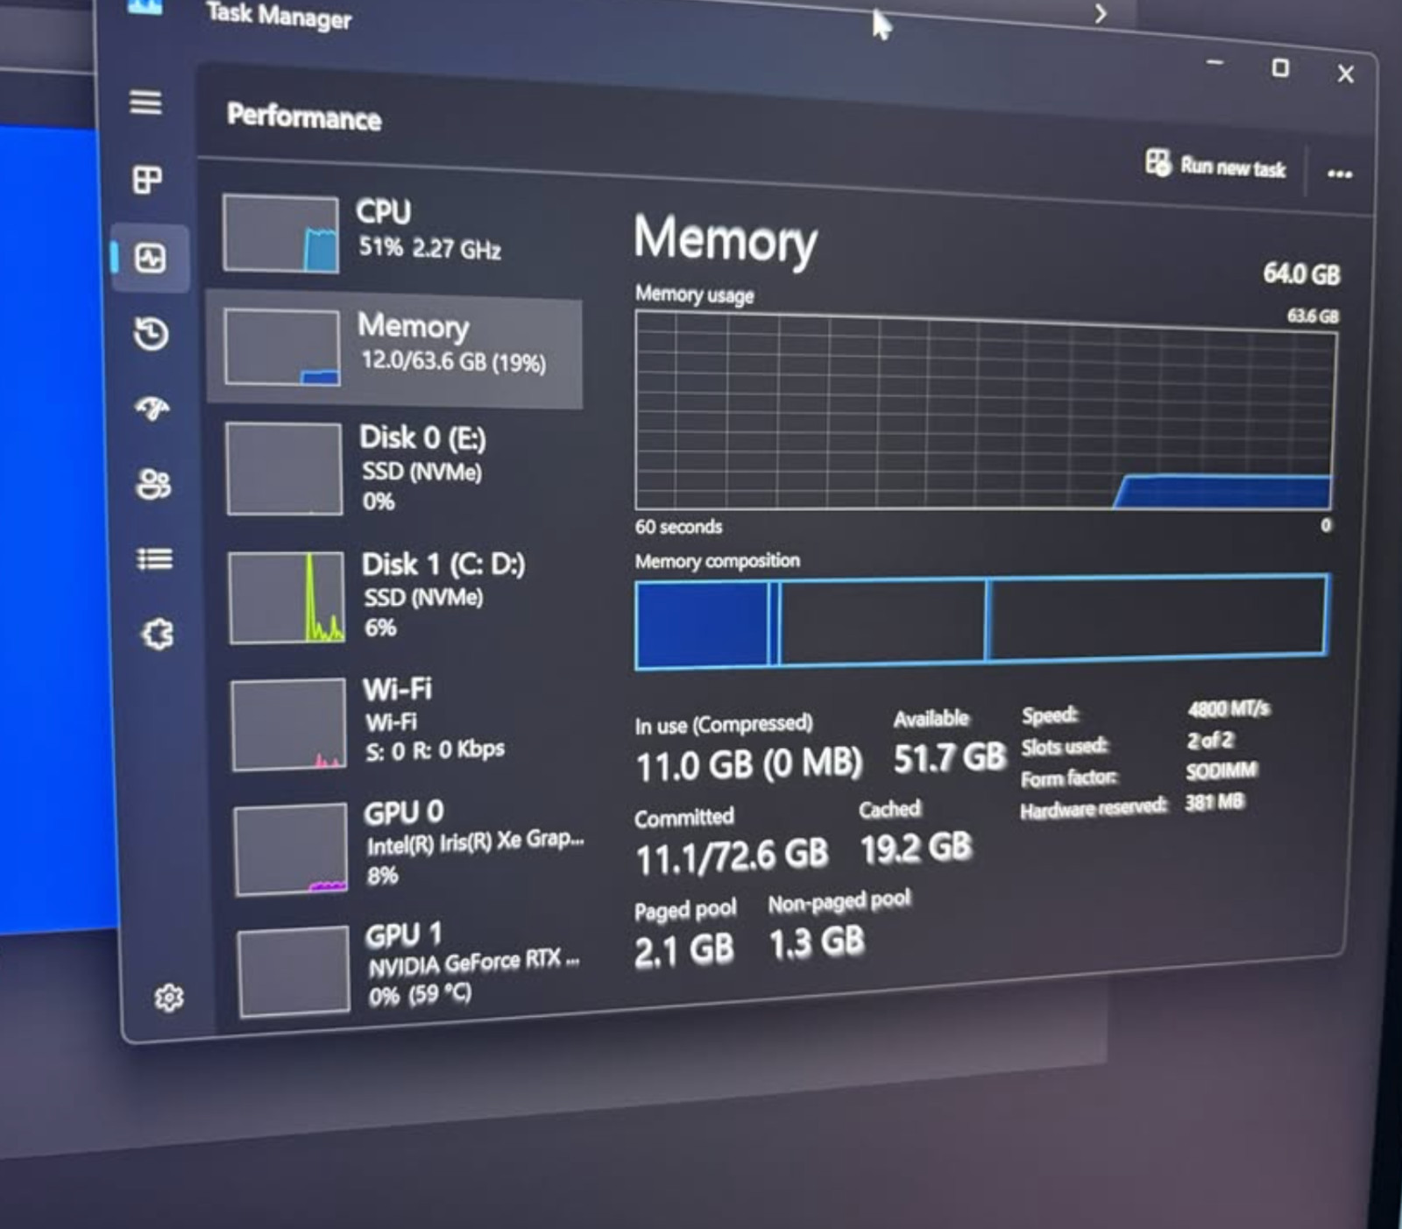
Task: Open the App history page icon
Action: tap(151, 334)
